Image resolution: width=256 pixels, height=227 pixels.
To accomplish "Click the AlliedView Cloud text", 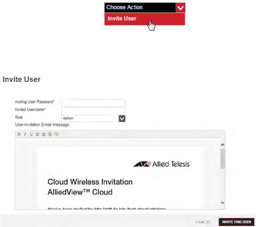I will [80, 192].
